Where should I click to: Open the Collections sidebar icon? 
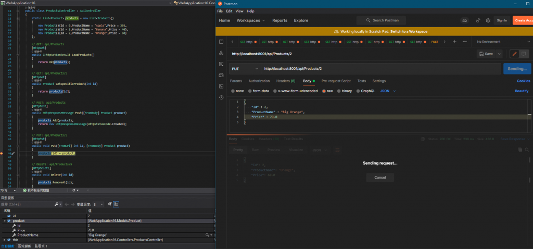[221, 42]
